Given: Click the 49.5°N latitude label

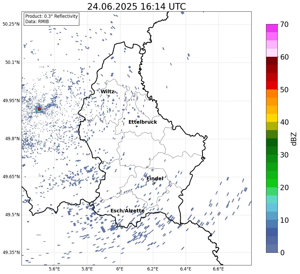Looking at the screenshot, I should pos(12,215).
